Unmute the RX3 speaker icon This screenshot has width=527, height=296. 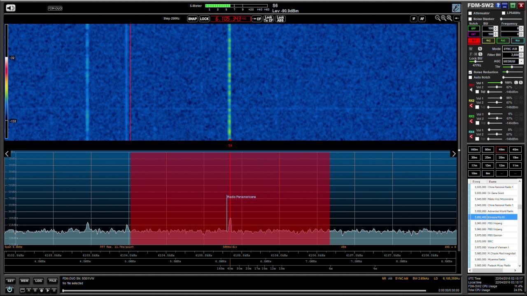pyautogui.click(x=471, y=122)
